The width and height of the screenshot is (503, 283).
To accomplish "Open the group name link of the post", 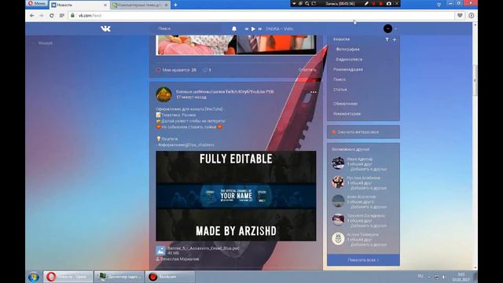I will [225, 92].
